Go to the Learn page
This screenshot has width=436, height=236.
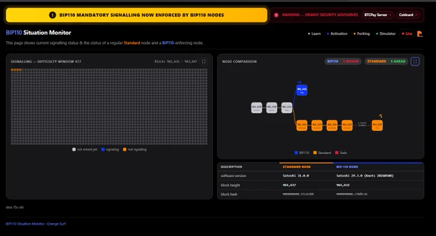314,33
